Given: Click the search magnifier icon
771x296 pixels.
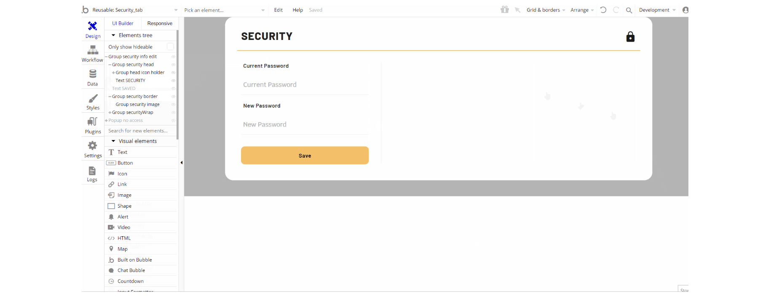Looking at the screenshot, I should tap(629, 10).
